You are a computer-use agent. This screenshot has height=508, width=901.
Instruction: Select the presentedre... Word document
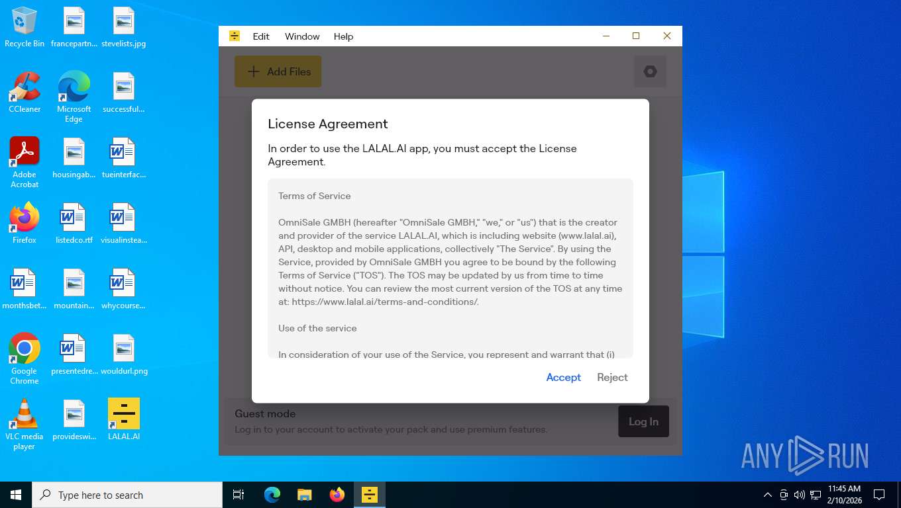coord(74,355)
